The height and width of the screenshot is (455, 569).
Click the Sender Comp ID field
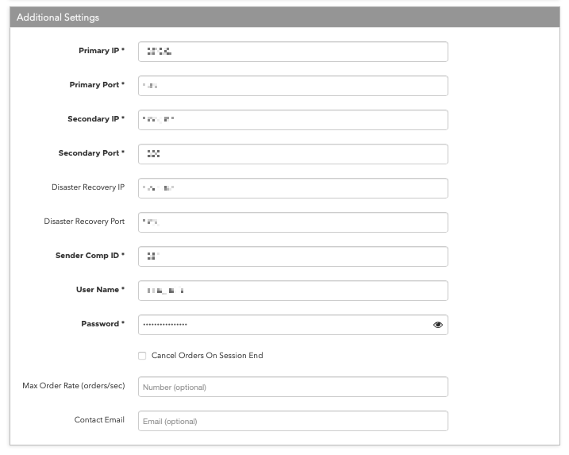point(293,256)
